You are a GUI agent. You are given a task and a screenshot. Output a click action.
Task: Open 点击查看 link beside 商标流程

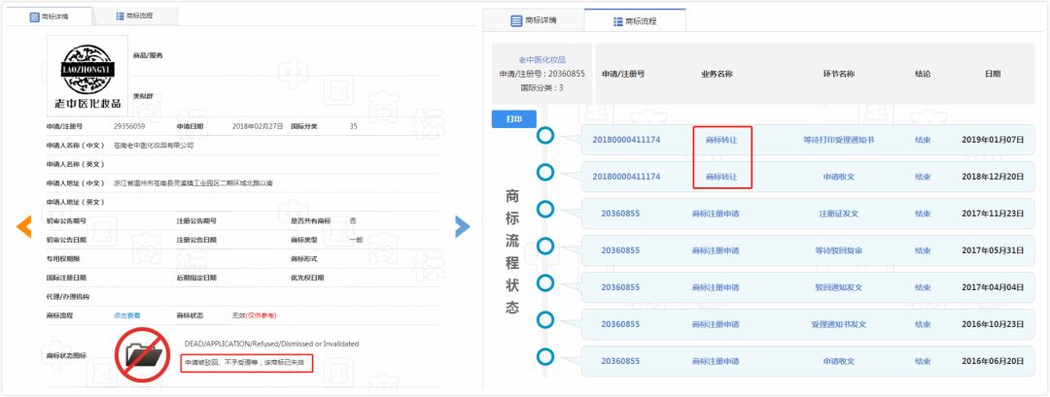point(127,314)
